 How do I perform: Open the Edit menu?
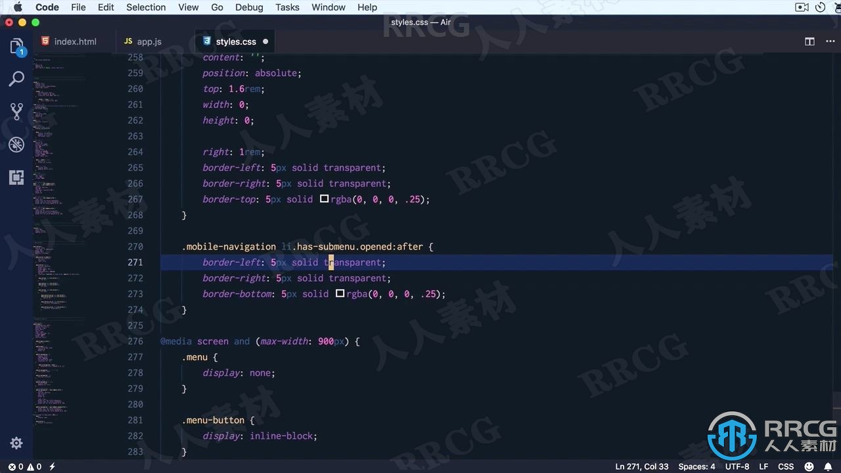pos(106,7)
